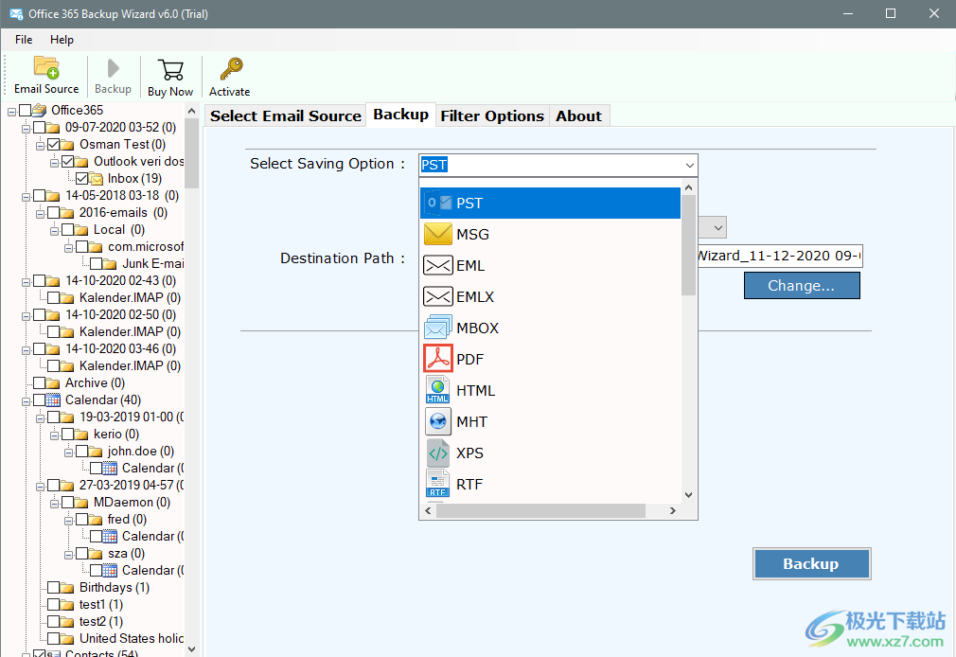Select the MBOX format icon
The height and width of the screenshot is (657, 956).
(x=437, y=328)
